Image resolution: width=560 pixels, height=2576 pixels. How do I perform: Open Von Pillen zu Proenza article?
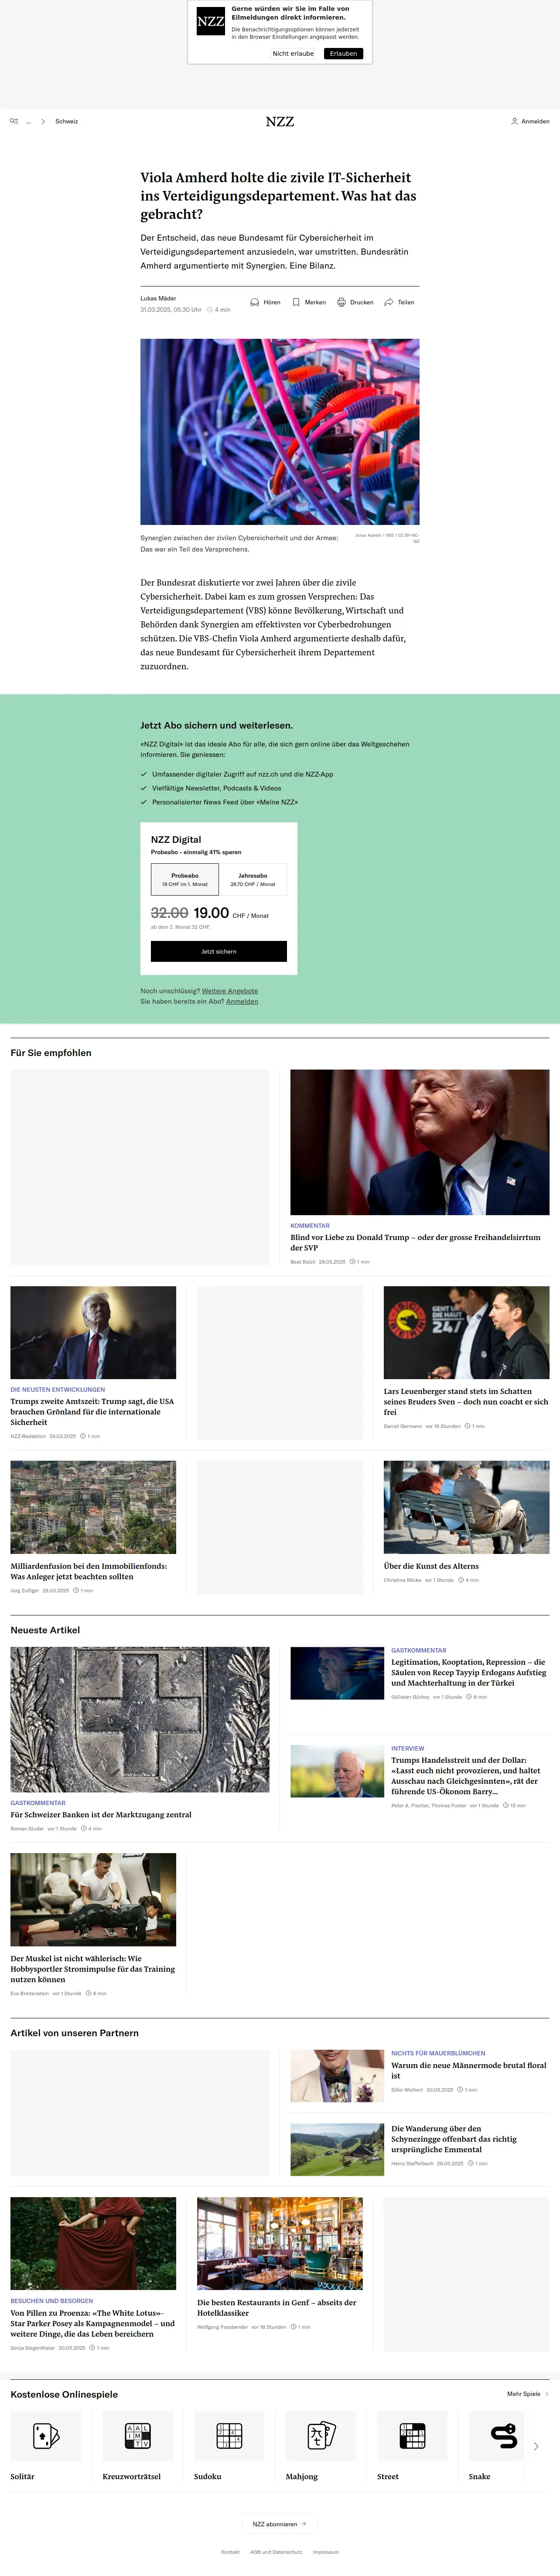93,2324
